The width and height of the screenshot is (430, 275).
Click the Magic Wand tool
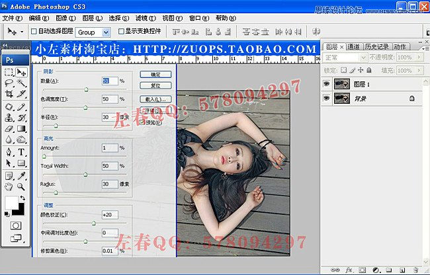(x=22, y=83)
